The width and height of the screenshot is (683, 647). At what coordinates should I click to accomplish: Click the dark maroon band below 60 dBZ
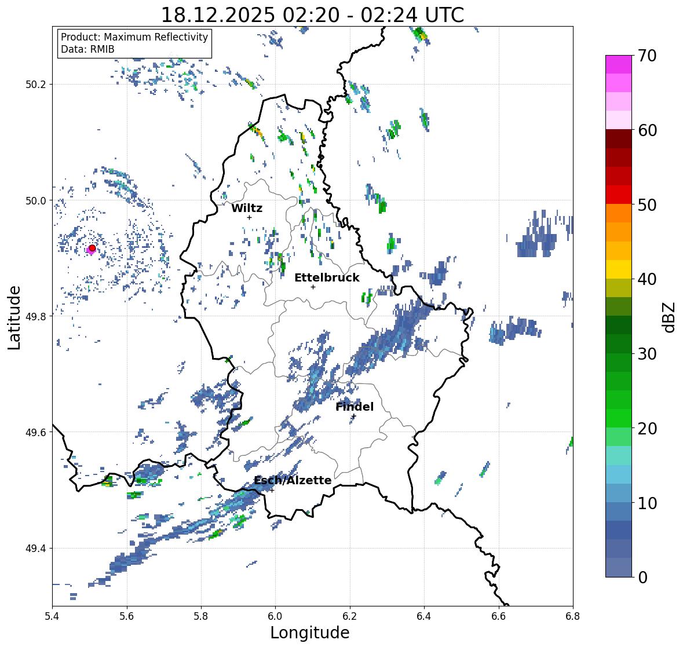point(619,139)
